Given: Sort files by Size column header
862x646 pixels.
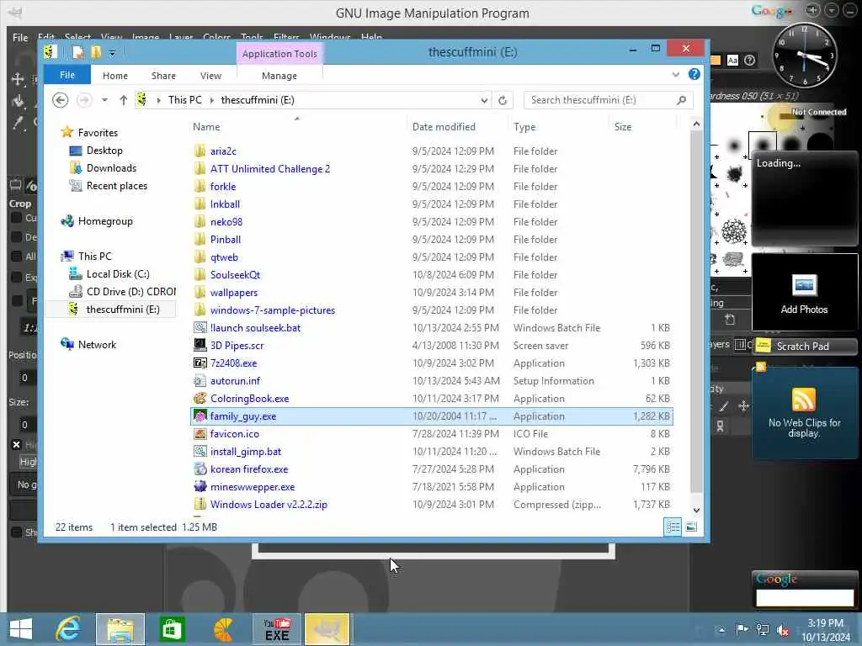Looking at the screenshot, I should (623, 126).
